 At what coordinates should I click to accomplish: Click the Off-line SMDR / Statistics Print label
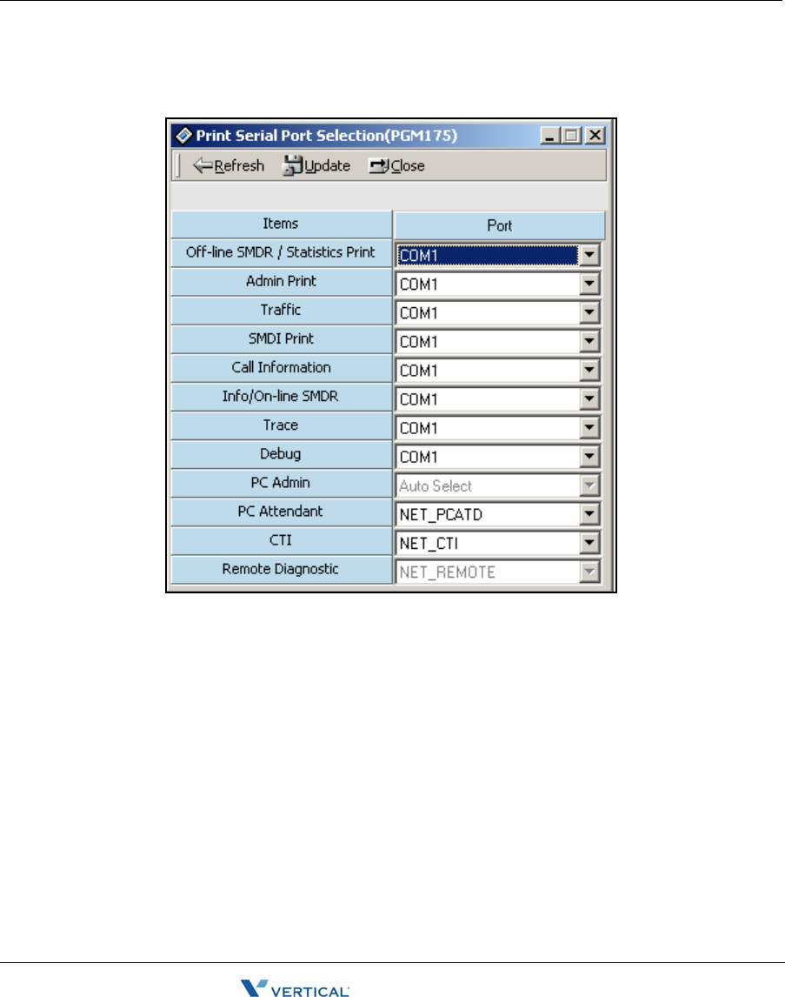[282, 252]
